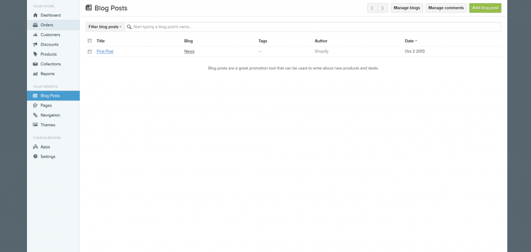Click the Tags column header

coord(263,41)
